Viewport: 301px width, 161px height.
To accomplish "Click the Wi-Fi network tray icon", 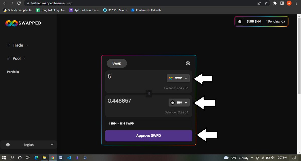I will [x=263, y=158].
